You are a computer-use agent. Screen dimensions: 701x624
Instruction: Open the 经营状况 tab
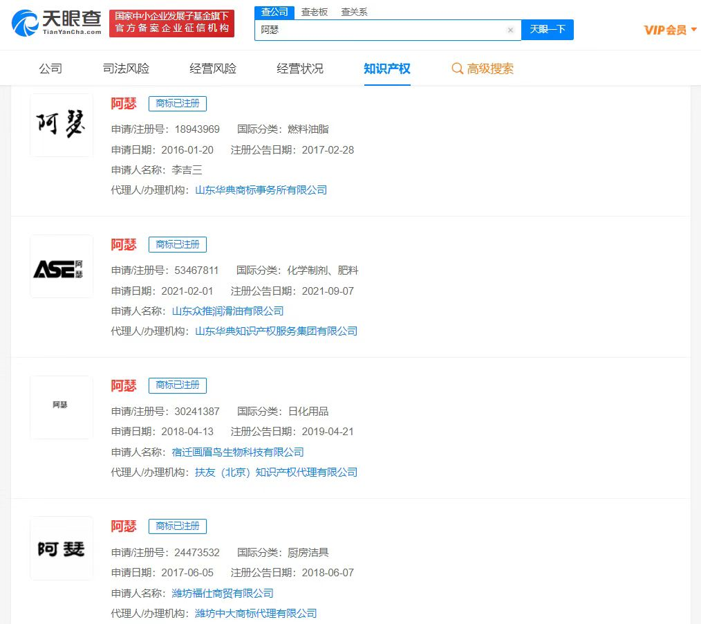coord(300,68)
